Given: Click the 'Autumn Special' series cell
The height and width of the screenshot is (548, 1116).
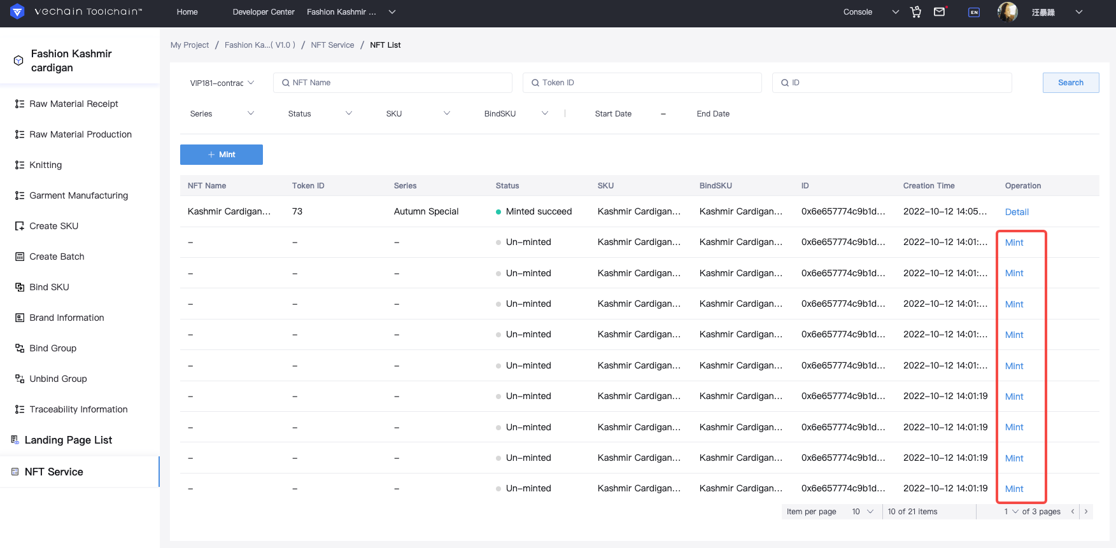Looking at the screenshot, I should point(426,211).
